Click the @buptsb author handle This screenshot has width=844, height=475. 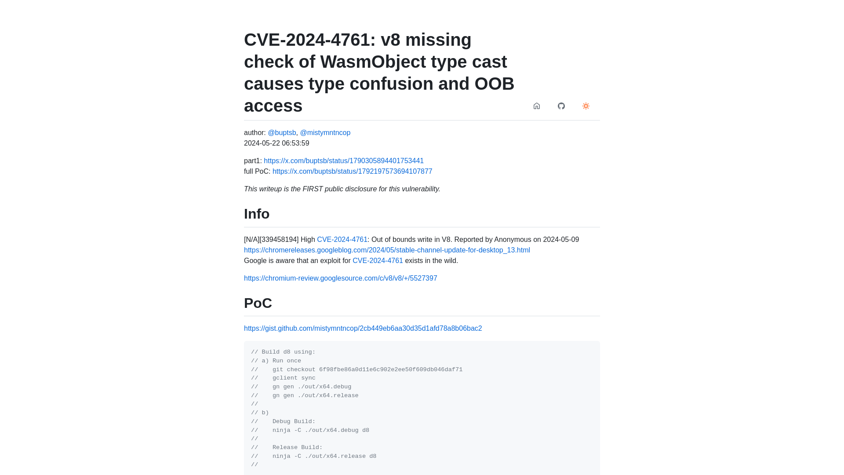(x=281, y=132)
